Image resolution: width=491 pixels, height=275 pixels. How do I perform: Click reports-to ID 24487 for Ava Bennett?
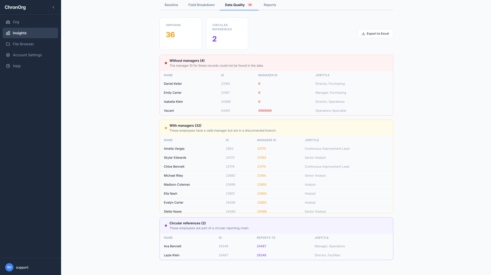[261, 246]
